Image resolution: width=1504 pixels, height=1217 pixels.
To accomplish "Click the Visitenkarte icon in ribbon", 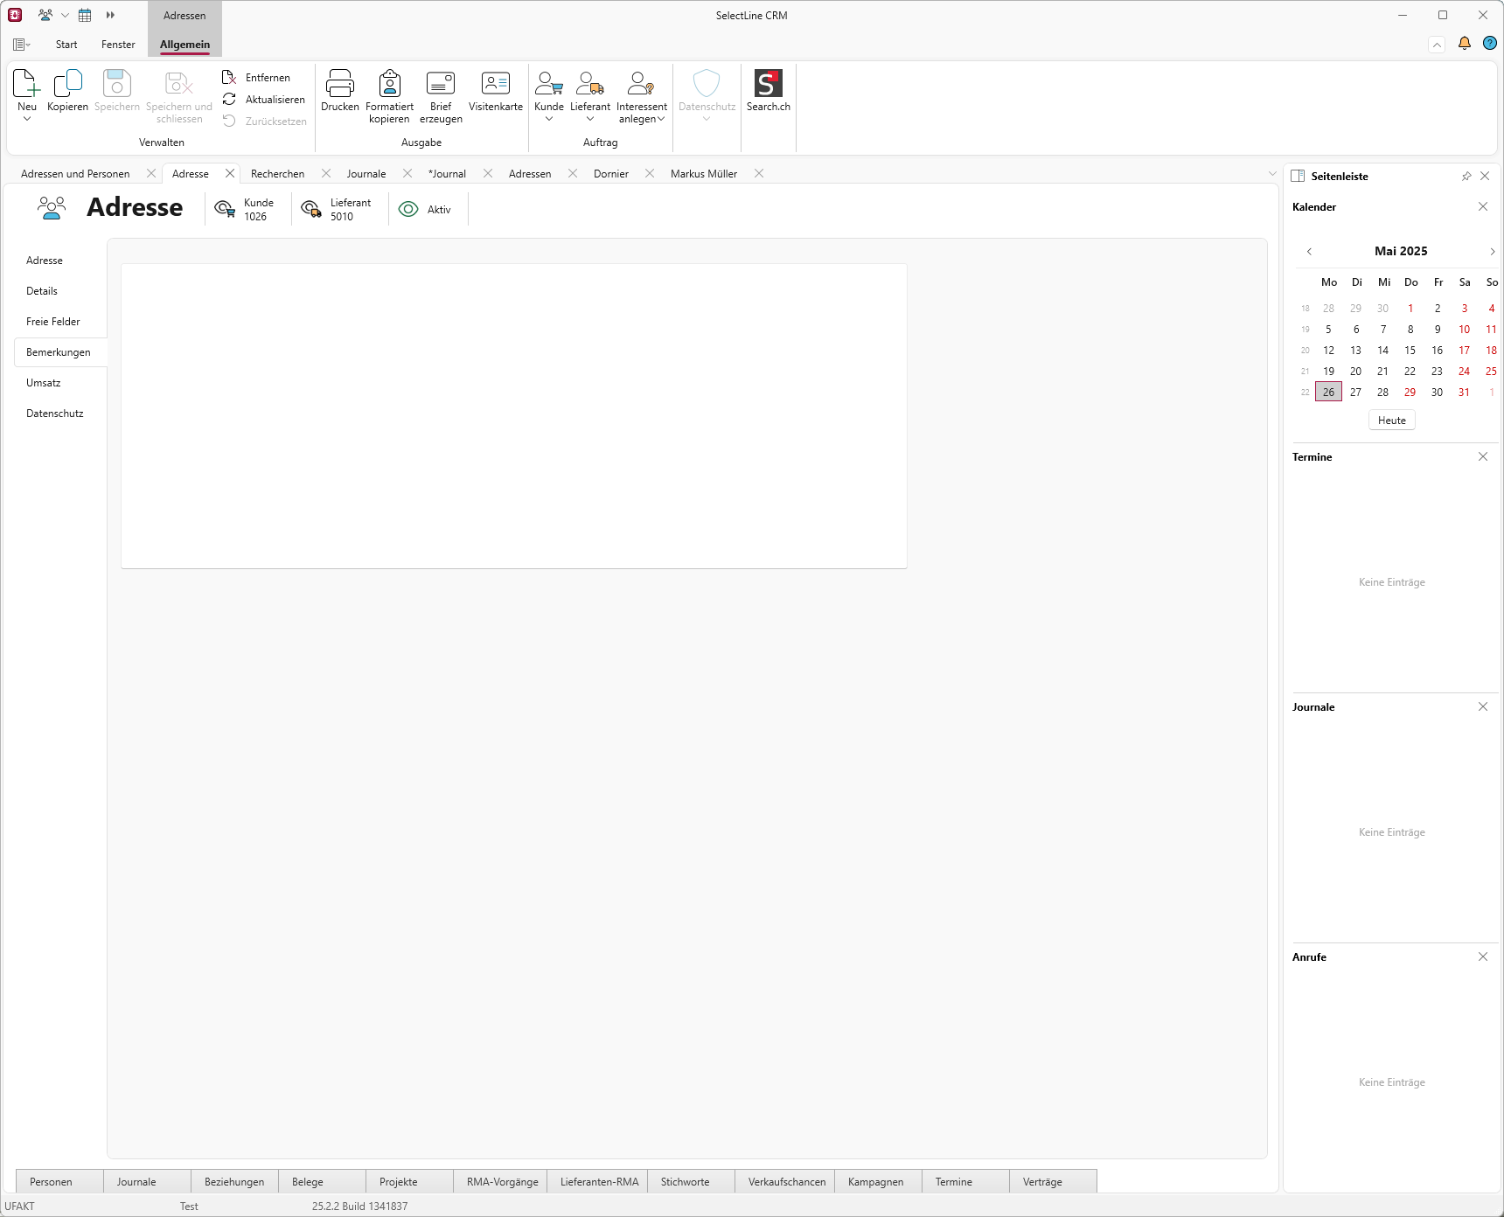I will 495,84.
